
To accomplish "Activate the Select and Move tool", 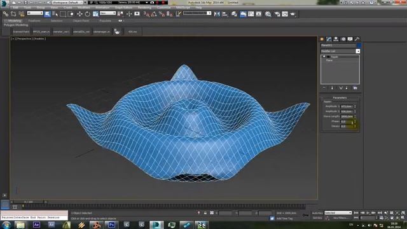I will click(x=79, y=14).
